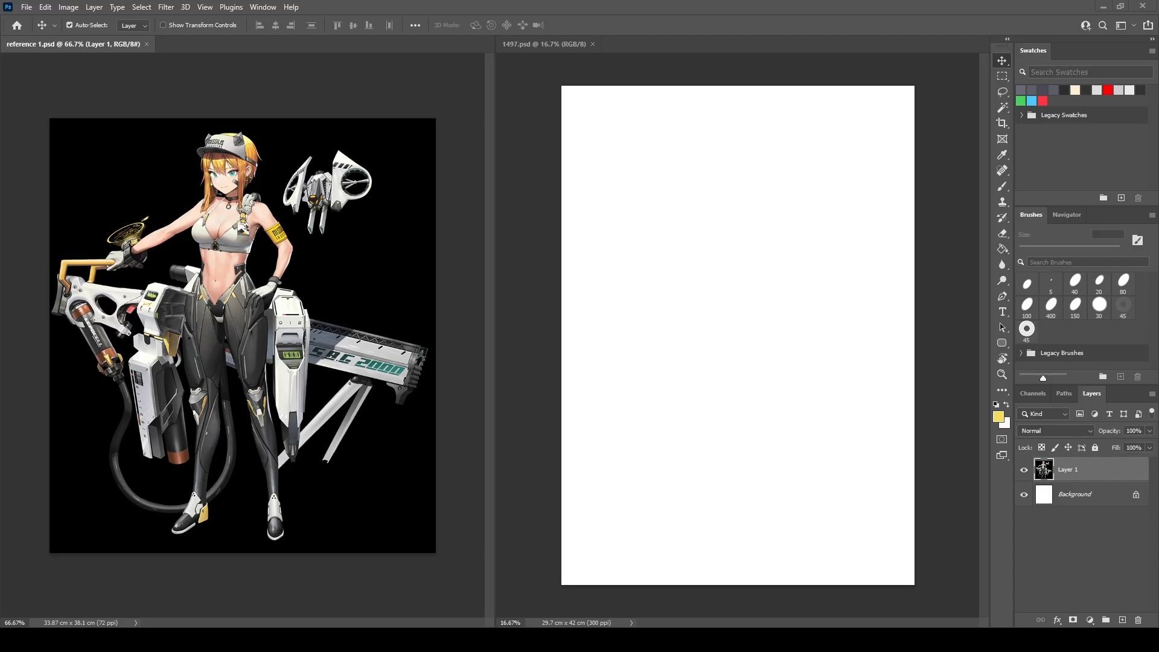Create a new layer group
1159x652 pixels.
[x=1105, y=620]
